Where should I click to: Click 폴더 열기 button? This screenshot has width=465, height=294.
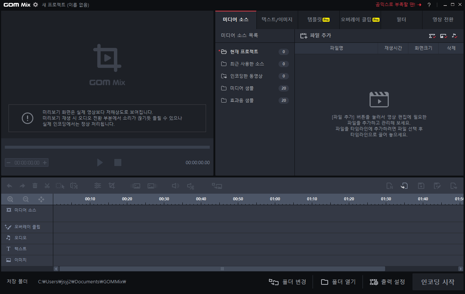pos(338,282)
